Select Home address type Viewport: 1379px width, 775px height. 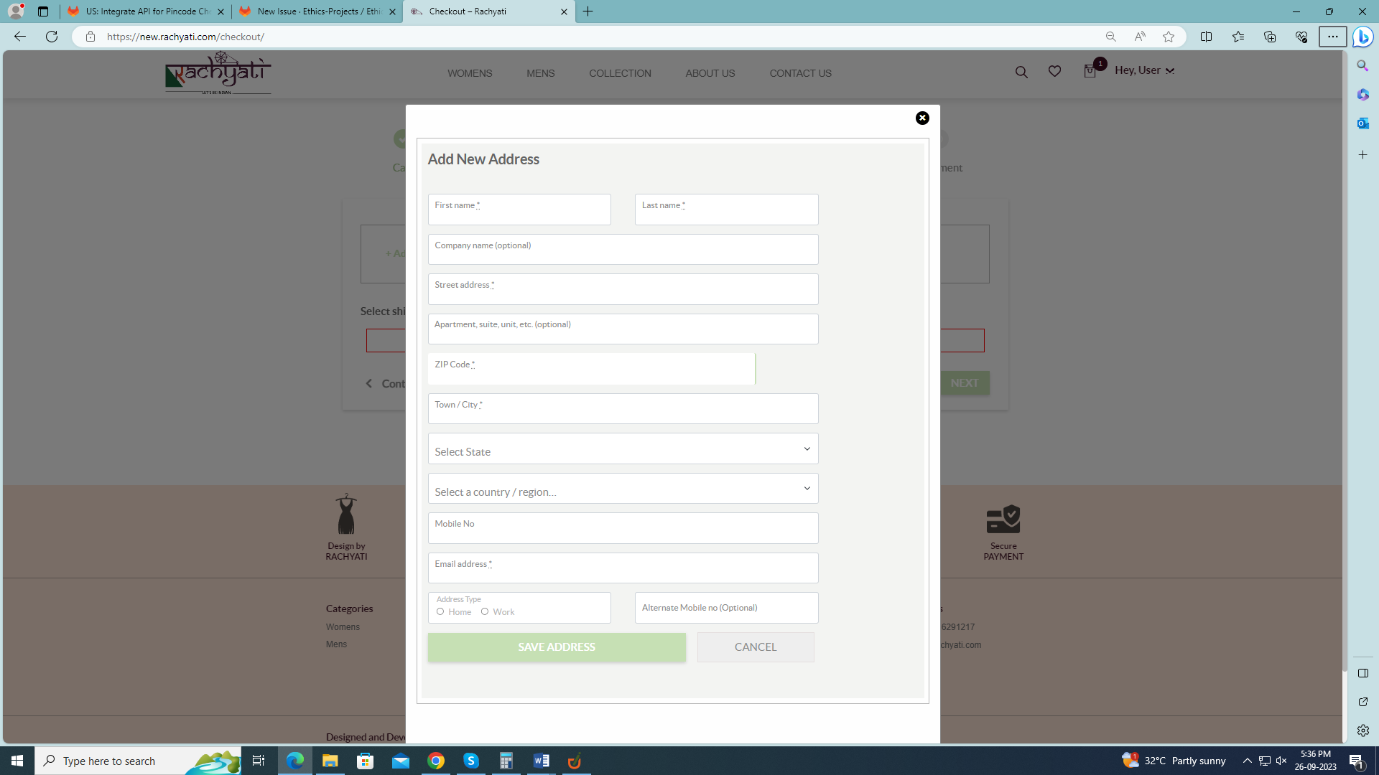(x=440, y=612)
